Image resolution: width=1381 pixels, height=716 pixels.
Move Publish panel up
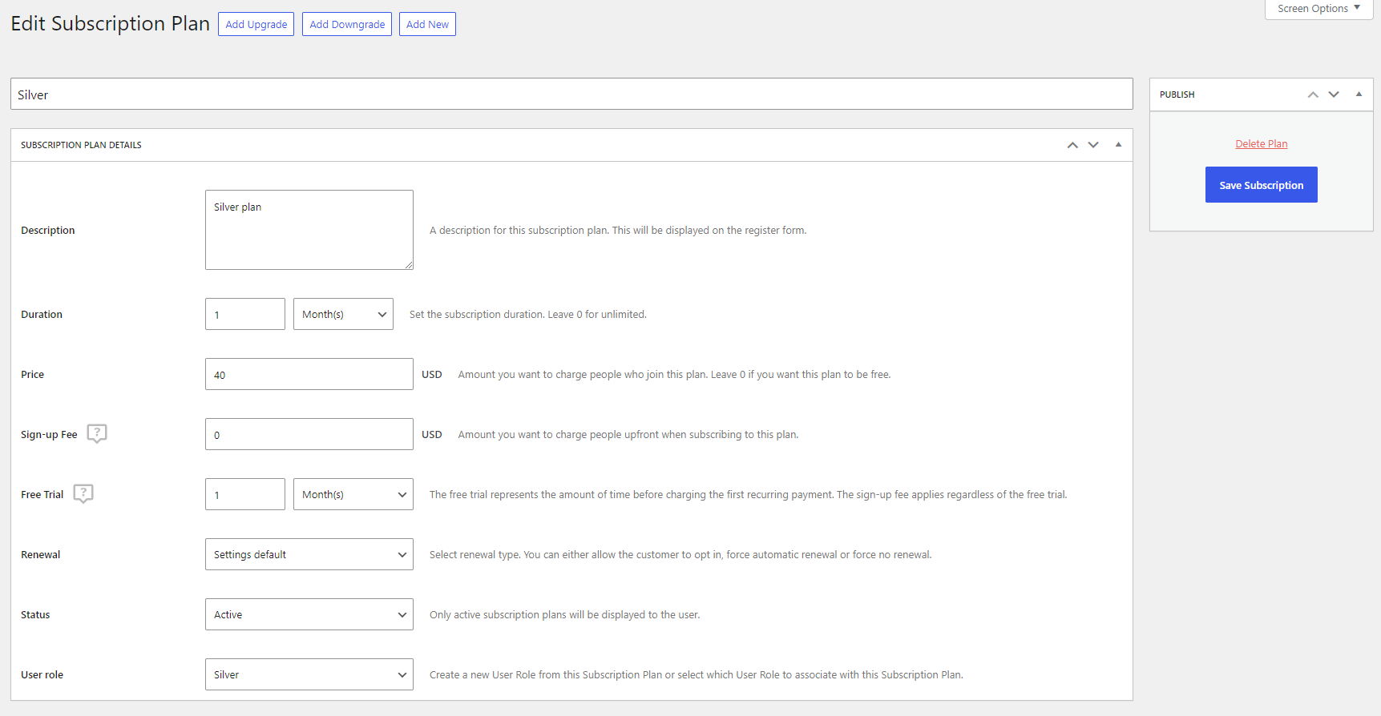click(1313, 95)
